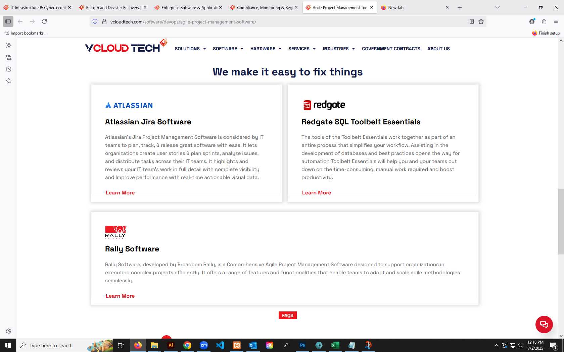This screenshot has height=352, width=564.
Task: Learn More about Atlassian Jira Software
Action: click(x=120, y=193)
